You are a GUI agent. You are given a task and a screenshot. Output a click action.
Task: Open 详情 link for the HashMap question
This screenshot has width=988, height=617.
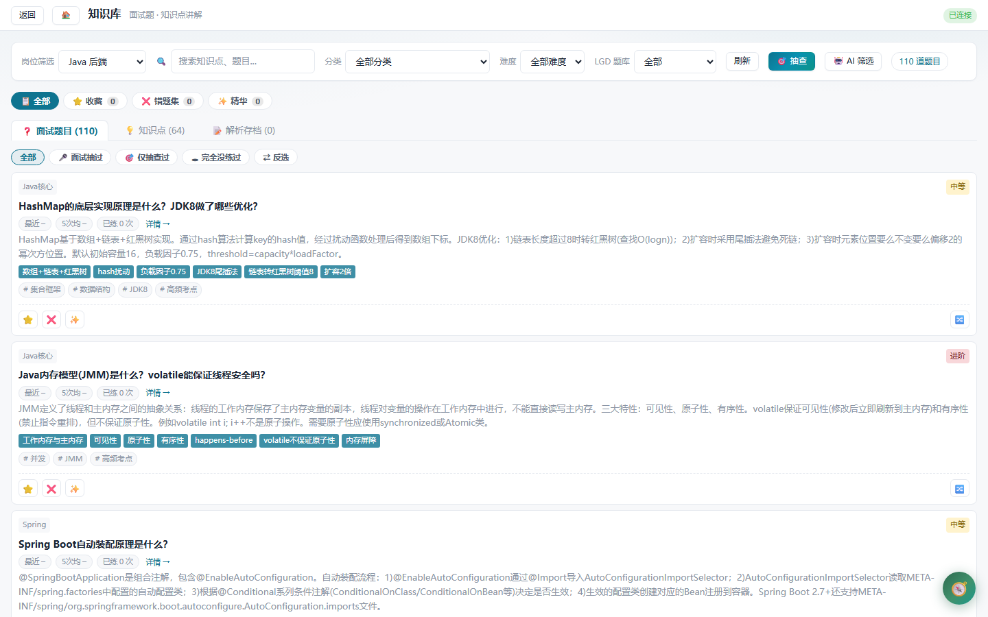pyautogui.click(x=158, y=224)
